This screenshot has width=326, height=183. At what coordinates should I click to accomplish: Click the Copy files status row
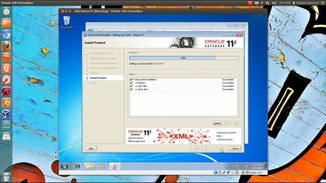point(183,86)
